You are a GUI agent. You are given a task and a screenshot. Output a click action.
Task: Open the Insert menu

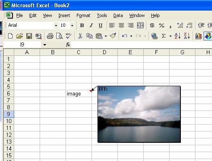(64, 15)
